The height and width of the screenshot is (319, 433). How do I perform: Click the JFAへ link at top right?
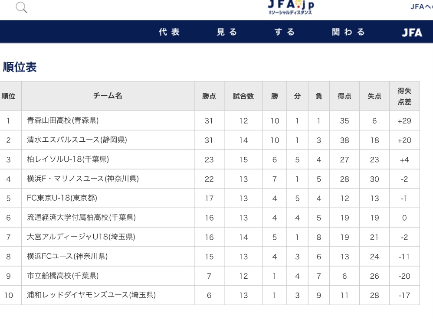point(421,7)
